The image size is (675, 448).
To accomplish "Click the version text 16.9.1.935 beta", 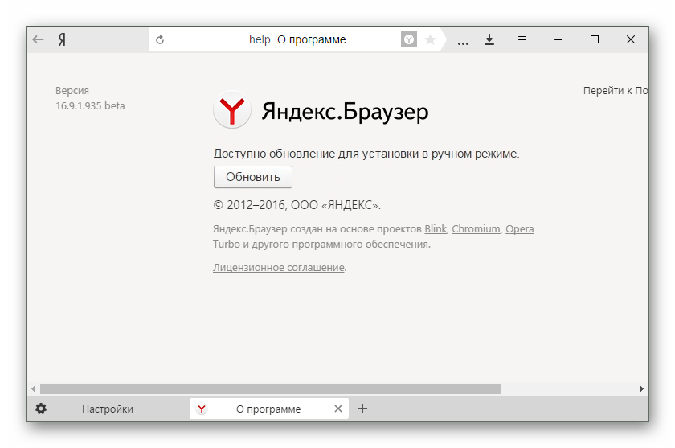I will (90, 105).
